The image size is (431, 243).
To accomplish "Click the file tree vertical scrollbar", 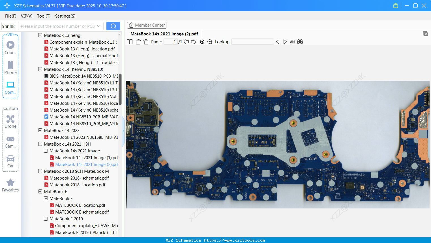I will tap(120, 89).
